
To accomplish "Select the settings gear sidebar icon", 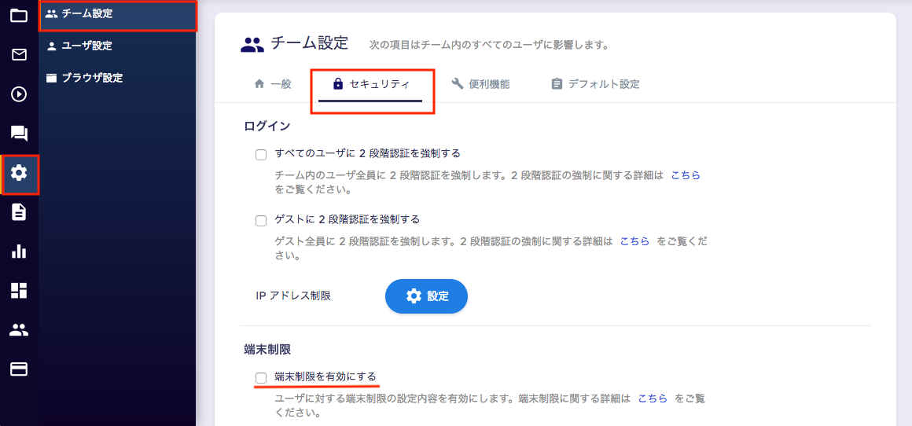I will tap(19, 173).
